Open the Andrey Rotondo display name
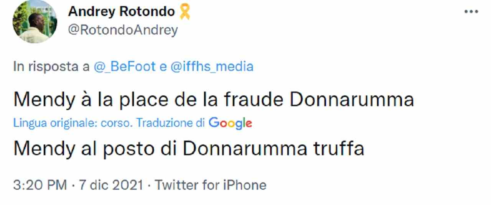 [x=121, y=12]
